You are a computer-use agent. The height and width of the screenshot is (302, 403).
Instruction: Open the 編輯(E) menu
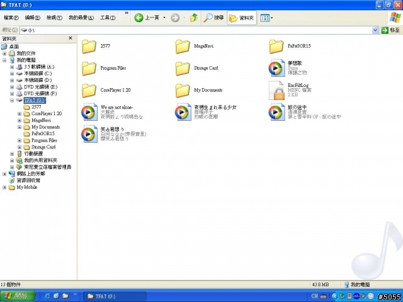(32, 18)
